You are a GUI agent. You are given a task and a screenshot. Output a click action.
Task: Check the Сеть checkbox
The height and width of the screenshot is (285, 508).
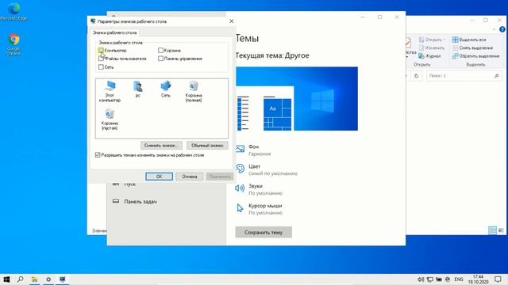(101, 67)
